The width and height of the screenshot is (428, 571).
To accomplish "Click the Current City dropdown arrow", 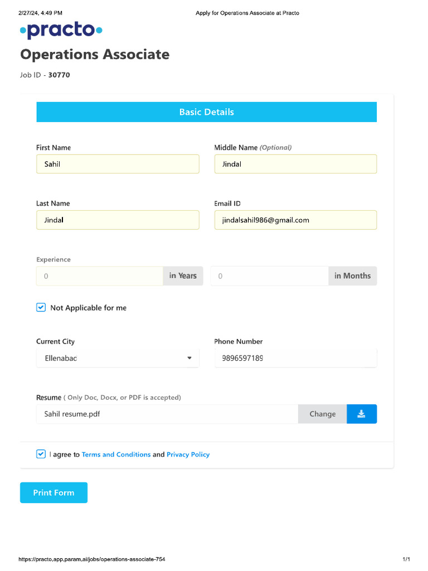I will coord(189,358).
